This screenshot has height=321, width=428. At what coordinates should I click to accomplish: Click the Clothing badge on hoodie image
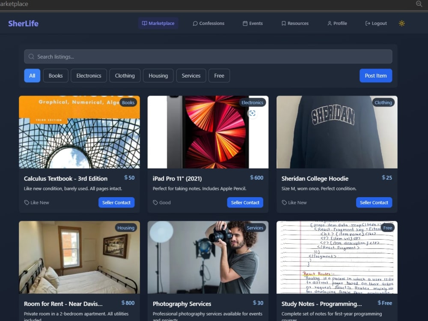(x=383, y=102)
